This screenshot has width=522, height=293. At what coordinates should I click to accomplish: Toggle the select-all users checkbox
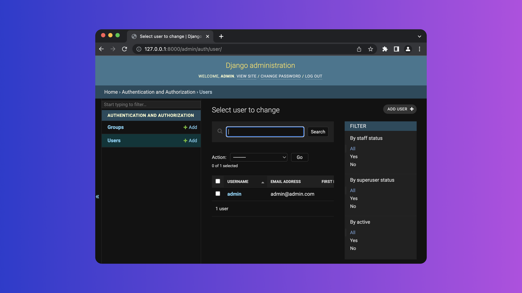[x=218, y=181]
